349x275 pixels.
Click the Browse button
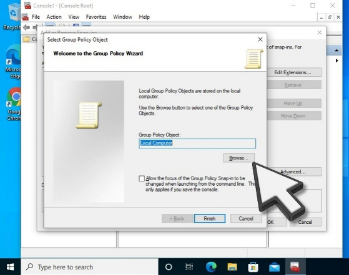(238, 158)
